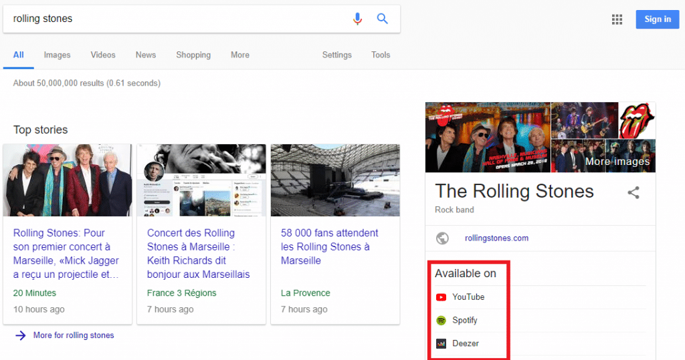Click The Rolling Stones panel title
685x360 pixels.
click(x=514, y=192)
